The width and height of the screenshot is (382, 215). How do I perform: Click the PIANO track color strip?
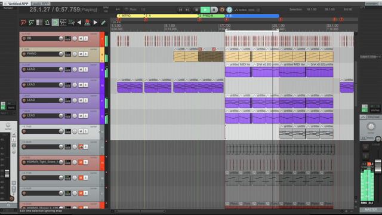[102, 54]
